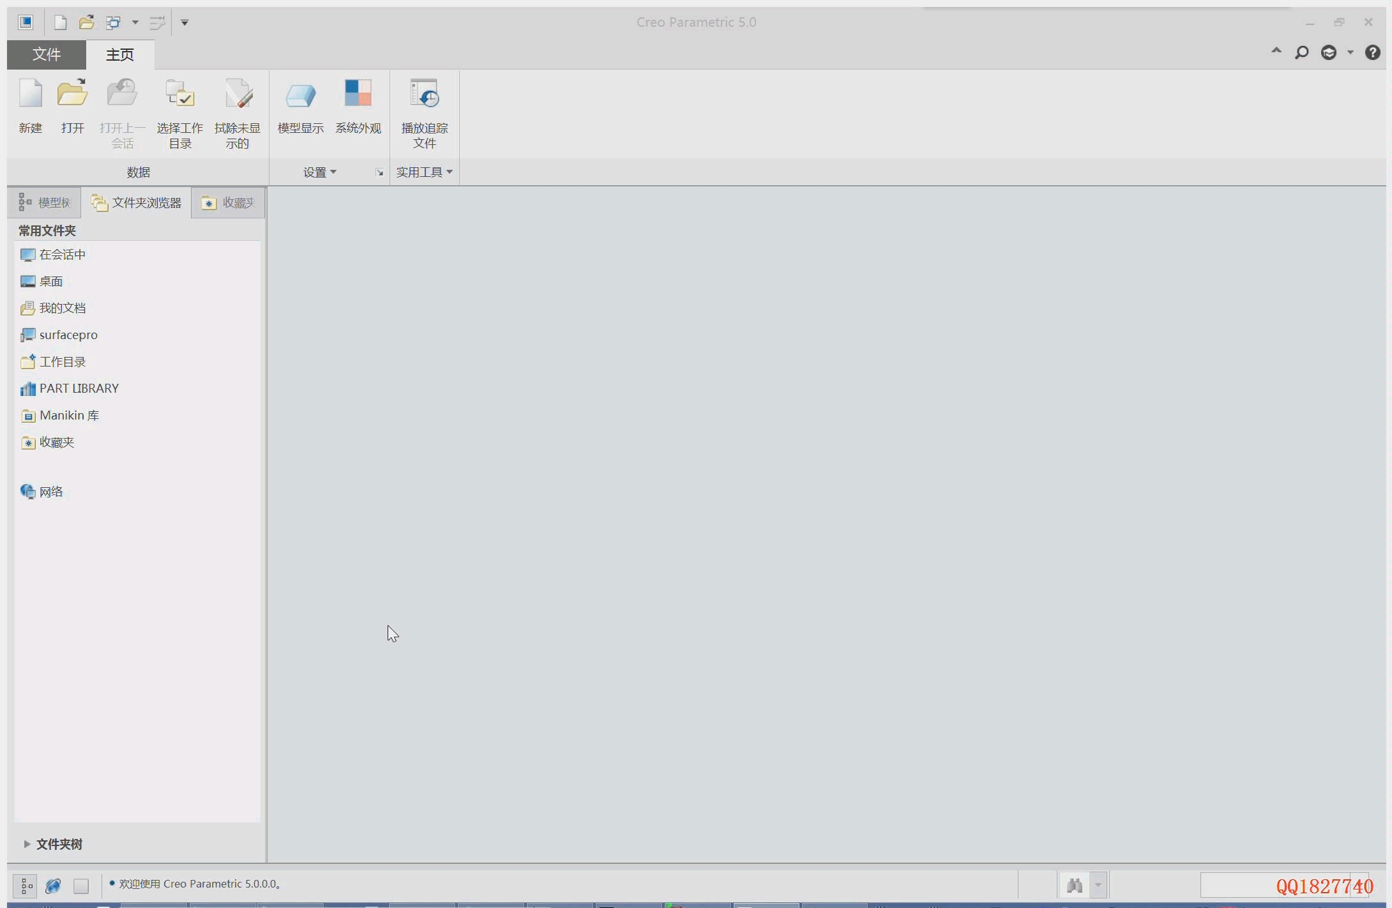The image size is (1392, 908).
Task: Click the 我的文档 documents folder icon
Action: (x=27, y=308)
